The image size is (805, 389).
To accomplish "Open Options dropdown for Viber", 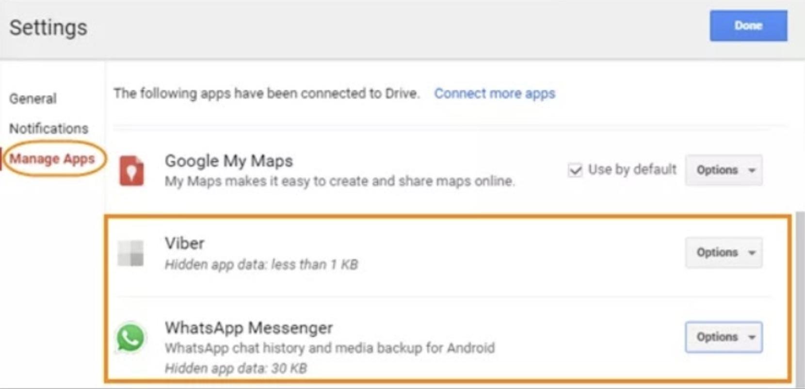I will point(724,253).
